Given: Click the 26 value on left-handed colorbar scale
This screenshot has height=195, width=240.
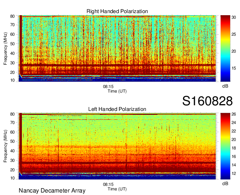Looking at the screenshot, I should pos(234,114).
